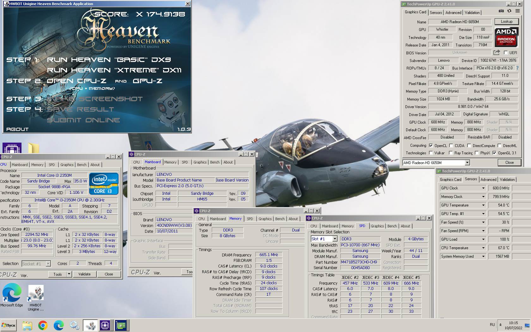
Task: Switch to Validation tab in top GPU-Z window
Action: click(472, 13)
